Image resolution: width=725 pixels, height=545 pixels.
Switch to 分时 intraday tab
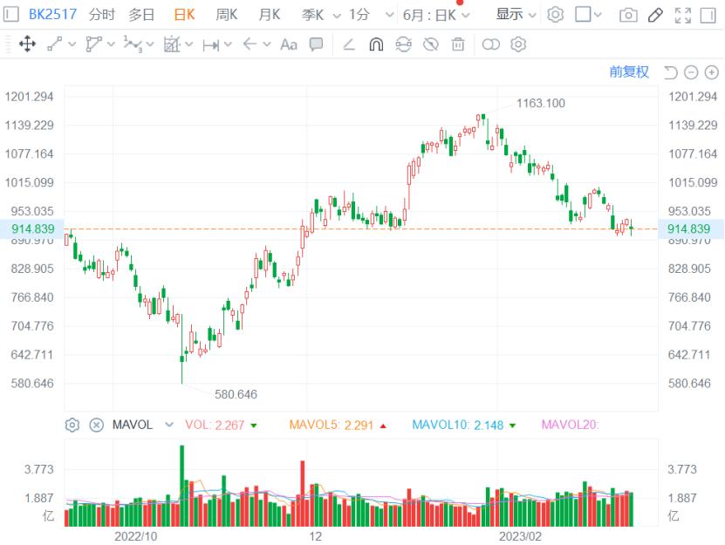point(102,15)
